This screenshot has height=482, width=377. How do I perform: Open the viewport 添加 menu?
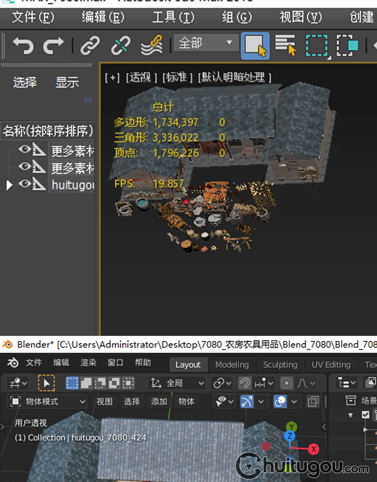[x=159, y=402]
